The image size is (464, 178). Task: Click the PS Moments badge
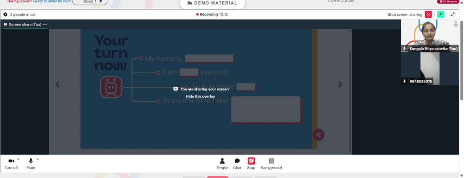pos(449,1)
